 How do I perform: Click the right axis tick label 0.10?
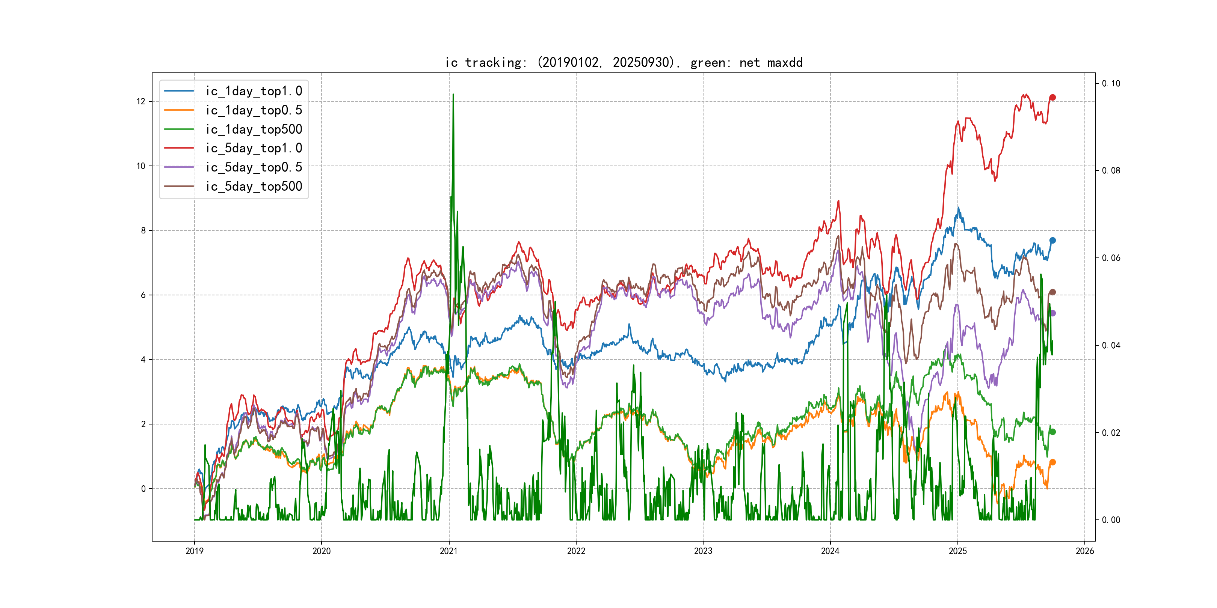click(x=1111, y=84)
